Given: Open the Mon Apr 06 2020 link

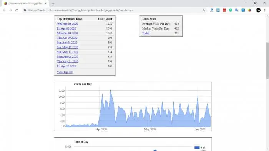Looking at the screenshot, I should pyautogui.click(x=67, y=57).
